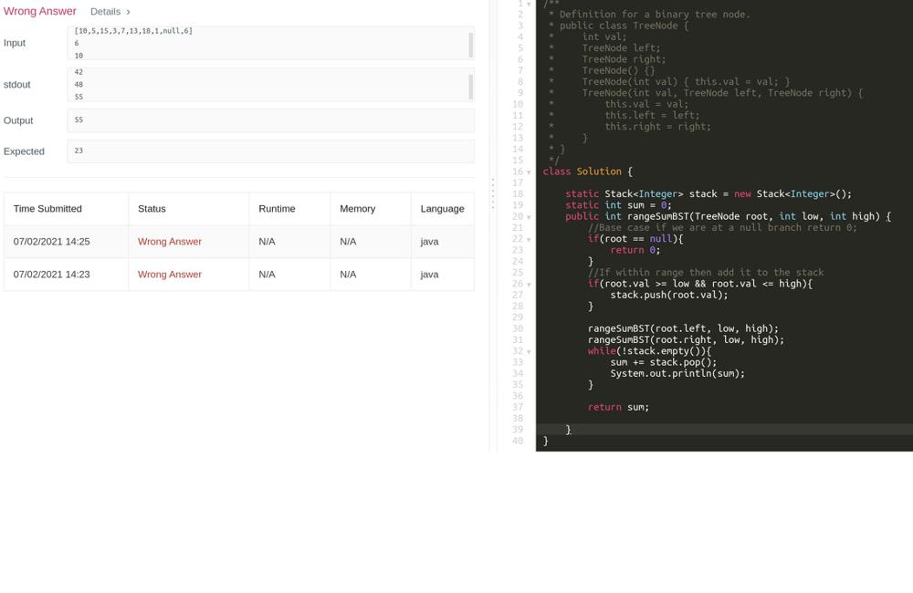Click the rangeSumBST(root.right, low, high) line

click(x=686, y=339)
